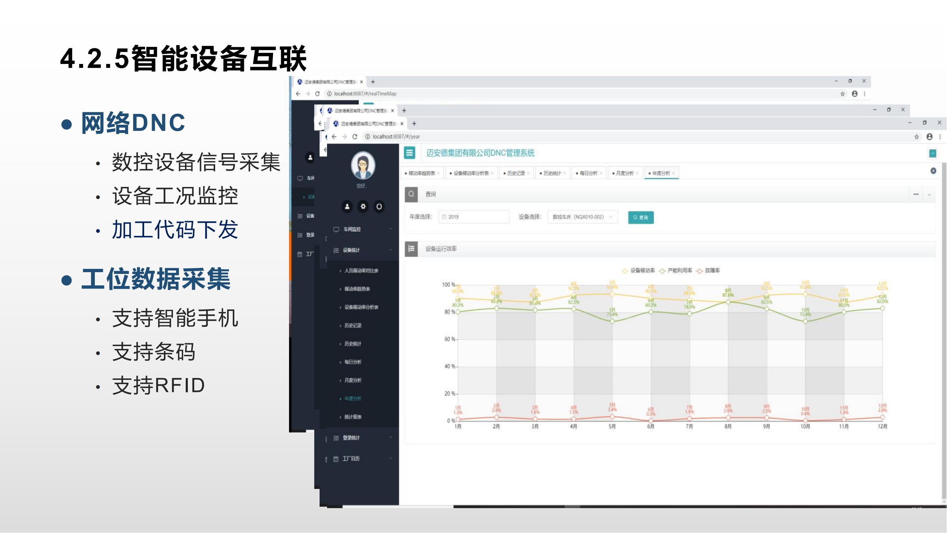Click the 年度选择 year input field
Viewport: 947px width, 533px height.
click(x=474, y=217)
